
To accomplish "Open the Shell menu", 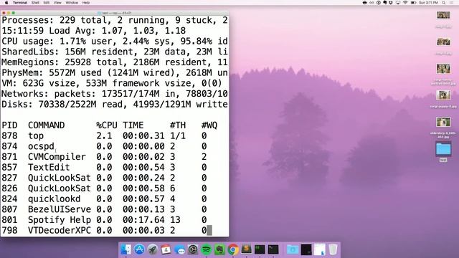I will [35, 3].
